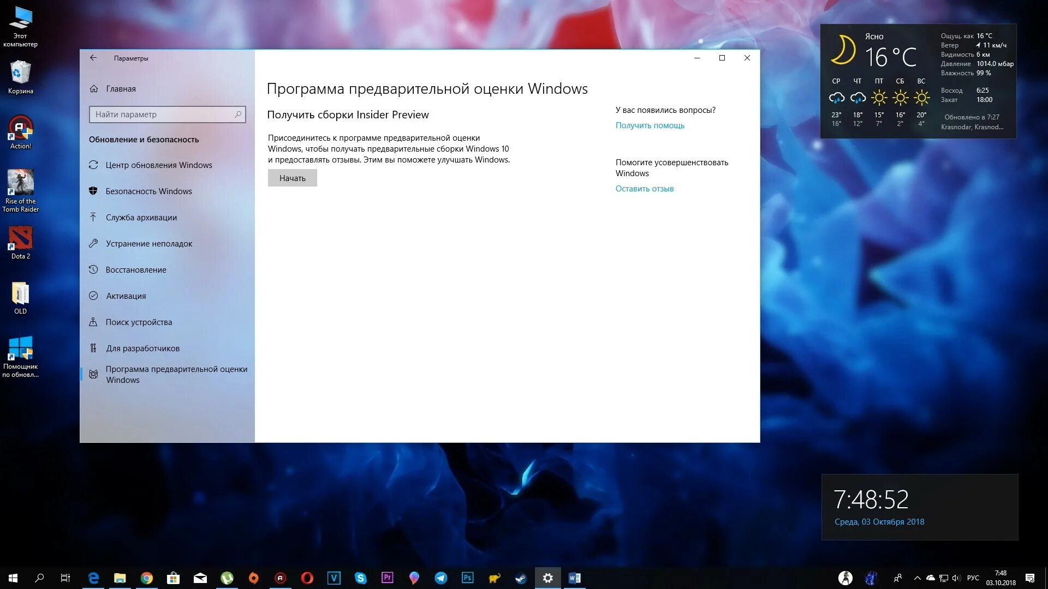This screenshot has width=1048, height=589.
Task: Click the back arrow in Settings window
Action: (x=93, y=58)
